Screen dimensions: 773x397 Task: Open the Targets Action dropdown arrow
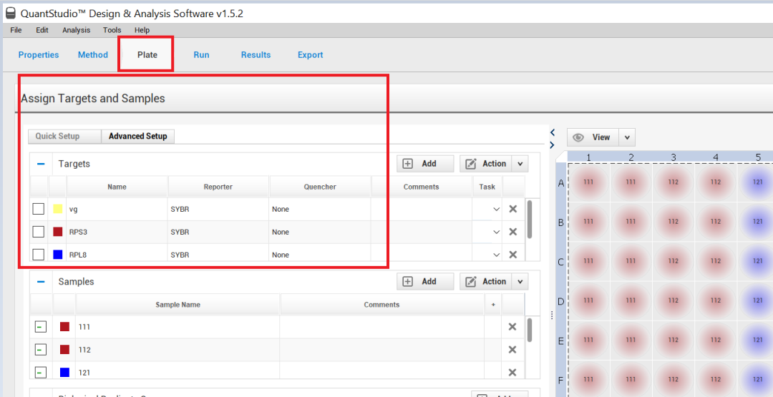(x=520, y=164)
